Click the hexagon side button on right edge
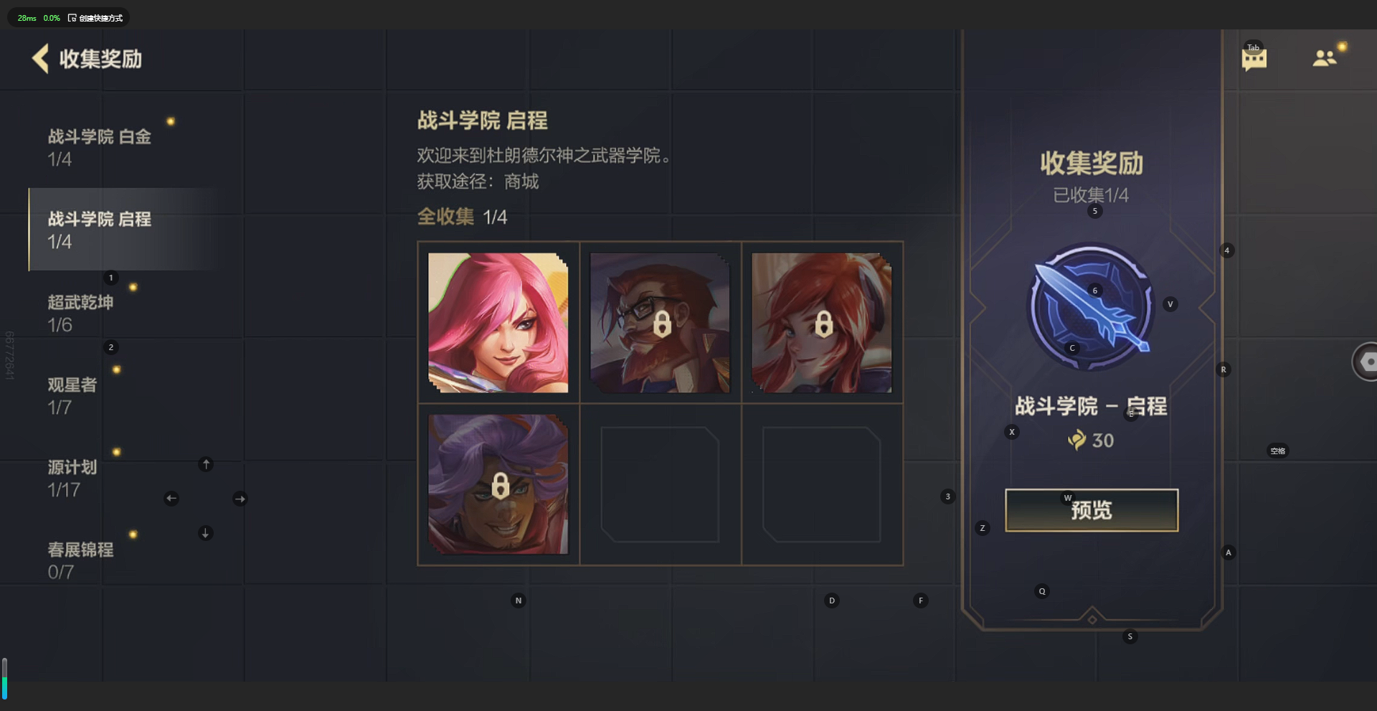The width and height of the screenshot is (1377, 711). [x=1365, y=362]
